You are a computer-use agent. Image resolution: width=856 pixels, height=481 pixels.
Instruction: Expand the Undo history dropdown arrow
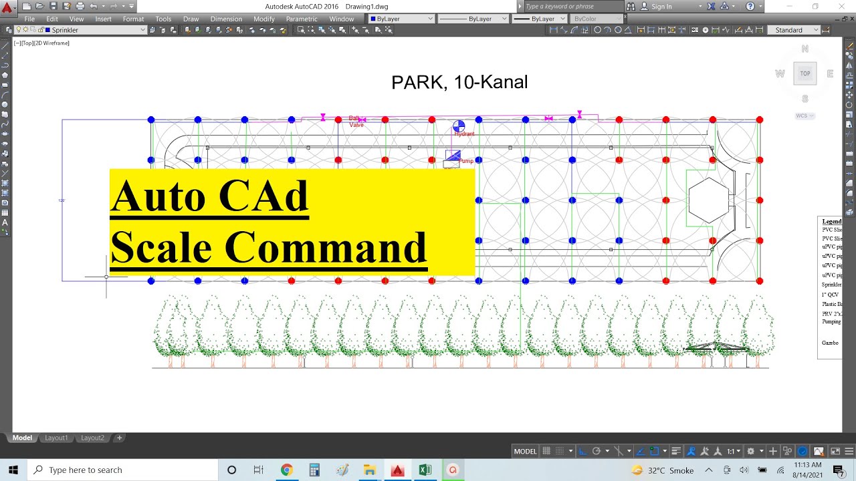104,6
